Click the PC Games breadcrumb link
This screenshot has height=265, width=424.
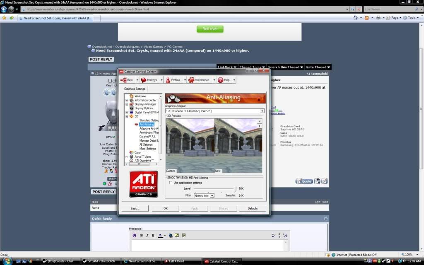coord(175,47)
